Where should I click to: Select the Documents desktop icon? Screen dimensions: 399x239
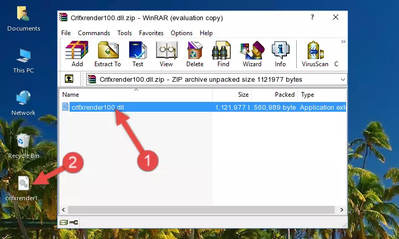click(x=23, y=19)
